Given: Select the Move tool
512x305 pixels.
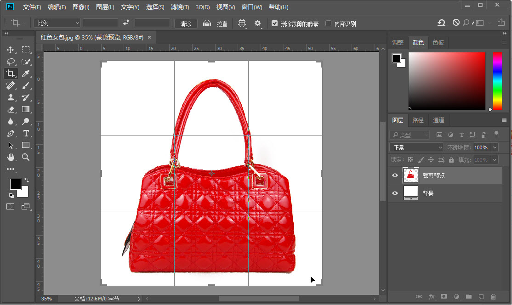Looking at the screenshot, I should (10, 50).
